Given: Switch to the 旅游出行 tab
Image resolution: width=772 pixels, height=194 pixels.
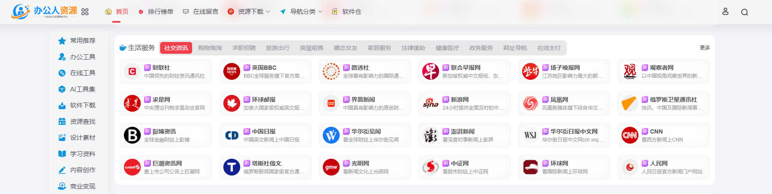Looking at the screenshot, I should point(278,48).
